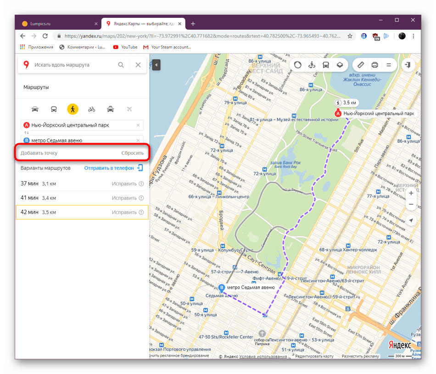The width and height of the screenshot is (436, 374).
Task: Zoom out the map with minus
Action: click(411, 204)
